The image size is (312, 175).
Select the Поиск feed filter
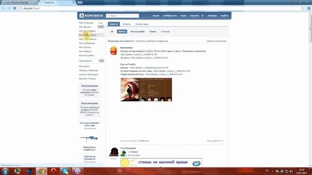(x=153, y=32)
